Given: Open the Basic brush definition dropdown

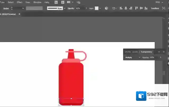Looking at the screenshot, I should point(65,8).
